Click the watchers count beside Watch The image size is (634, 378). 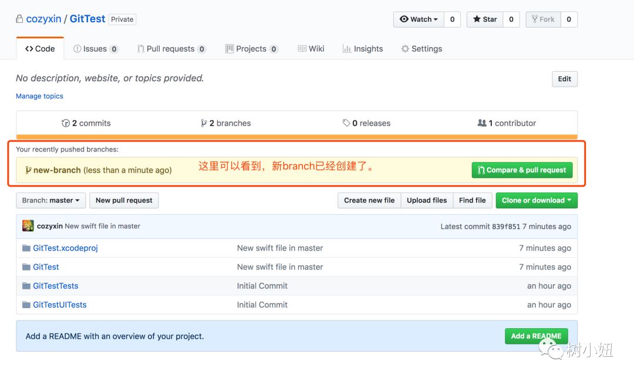[452, 19]
